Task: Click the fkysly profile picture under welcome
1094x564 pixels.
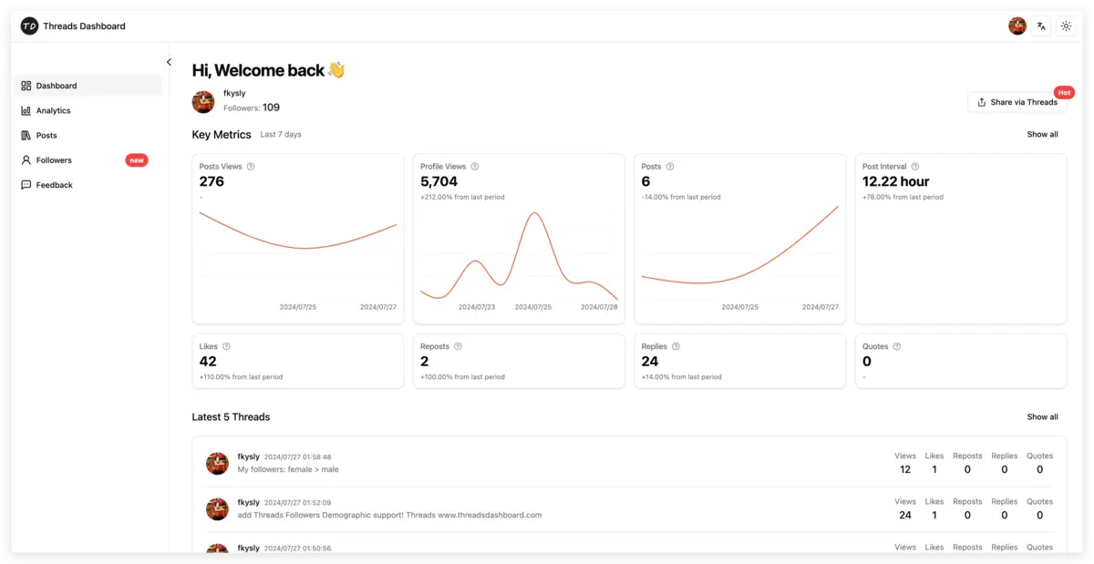Action: pyautogui.click(x=203, y=101)
